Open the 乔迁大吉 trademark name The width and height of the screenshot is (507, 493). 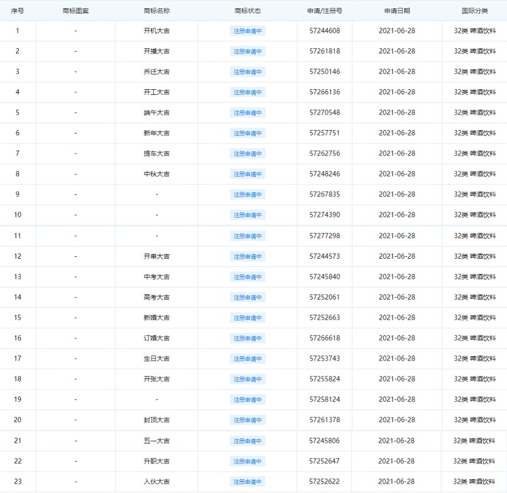(156, 72)
